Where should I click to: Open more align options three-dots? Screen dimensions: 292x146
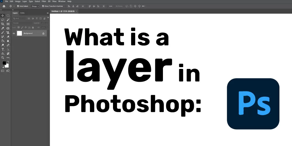[x=111, y=6]
